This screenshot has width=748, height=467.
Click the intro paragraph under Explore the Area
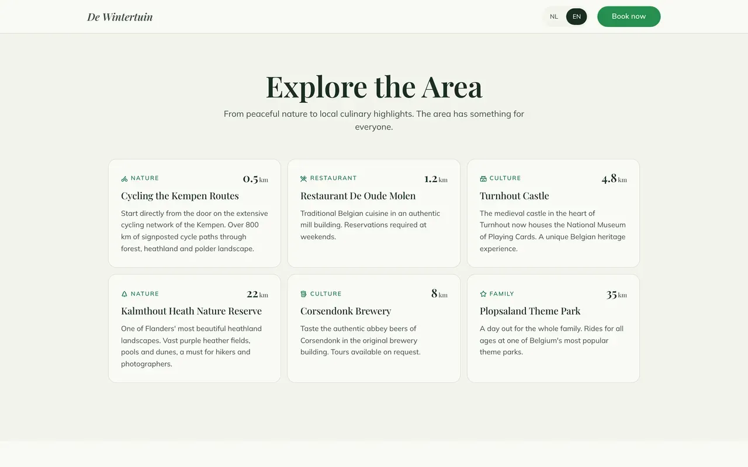point(374,120)
